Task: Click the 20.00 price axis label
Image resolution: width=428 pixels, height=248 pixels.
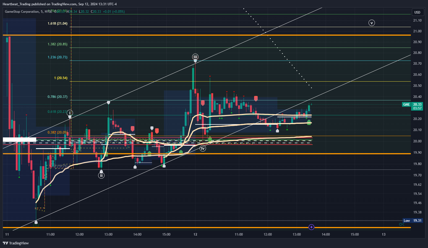Action: click(x=417, y=141)
